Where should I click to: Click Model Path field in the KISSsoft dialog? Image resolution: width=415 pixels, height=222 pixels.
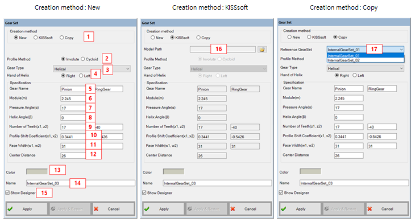coord(223,50)
